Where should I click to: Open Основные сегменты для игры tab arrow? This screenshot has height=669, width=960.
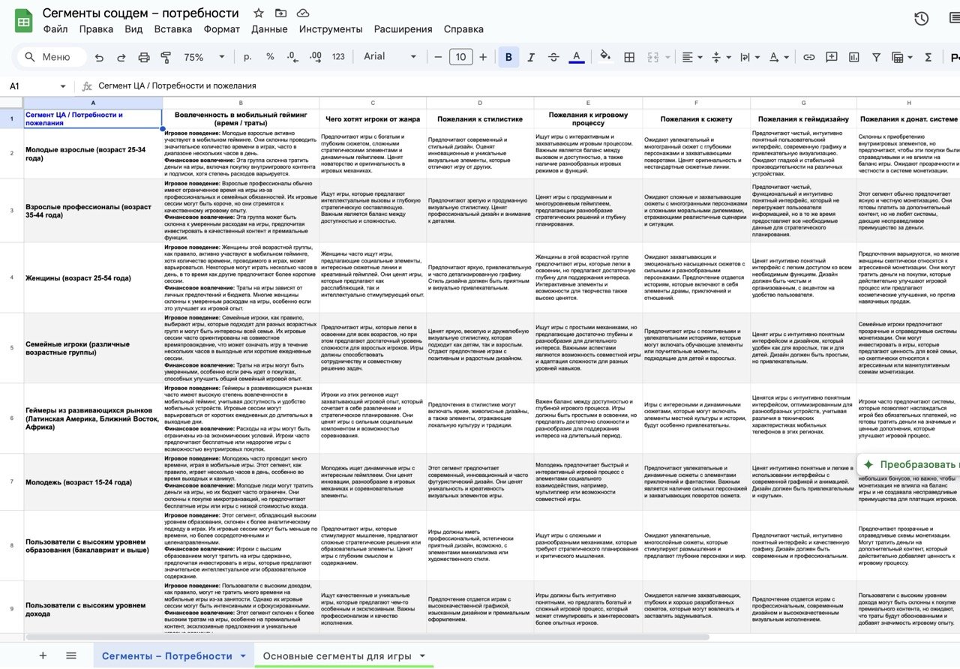coord(422,655)
